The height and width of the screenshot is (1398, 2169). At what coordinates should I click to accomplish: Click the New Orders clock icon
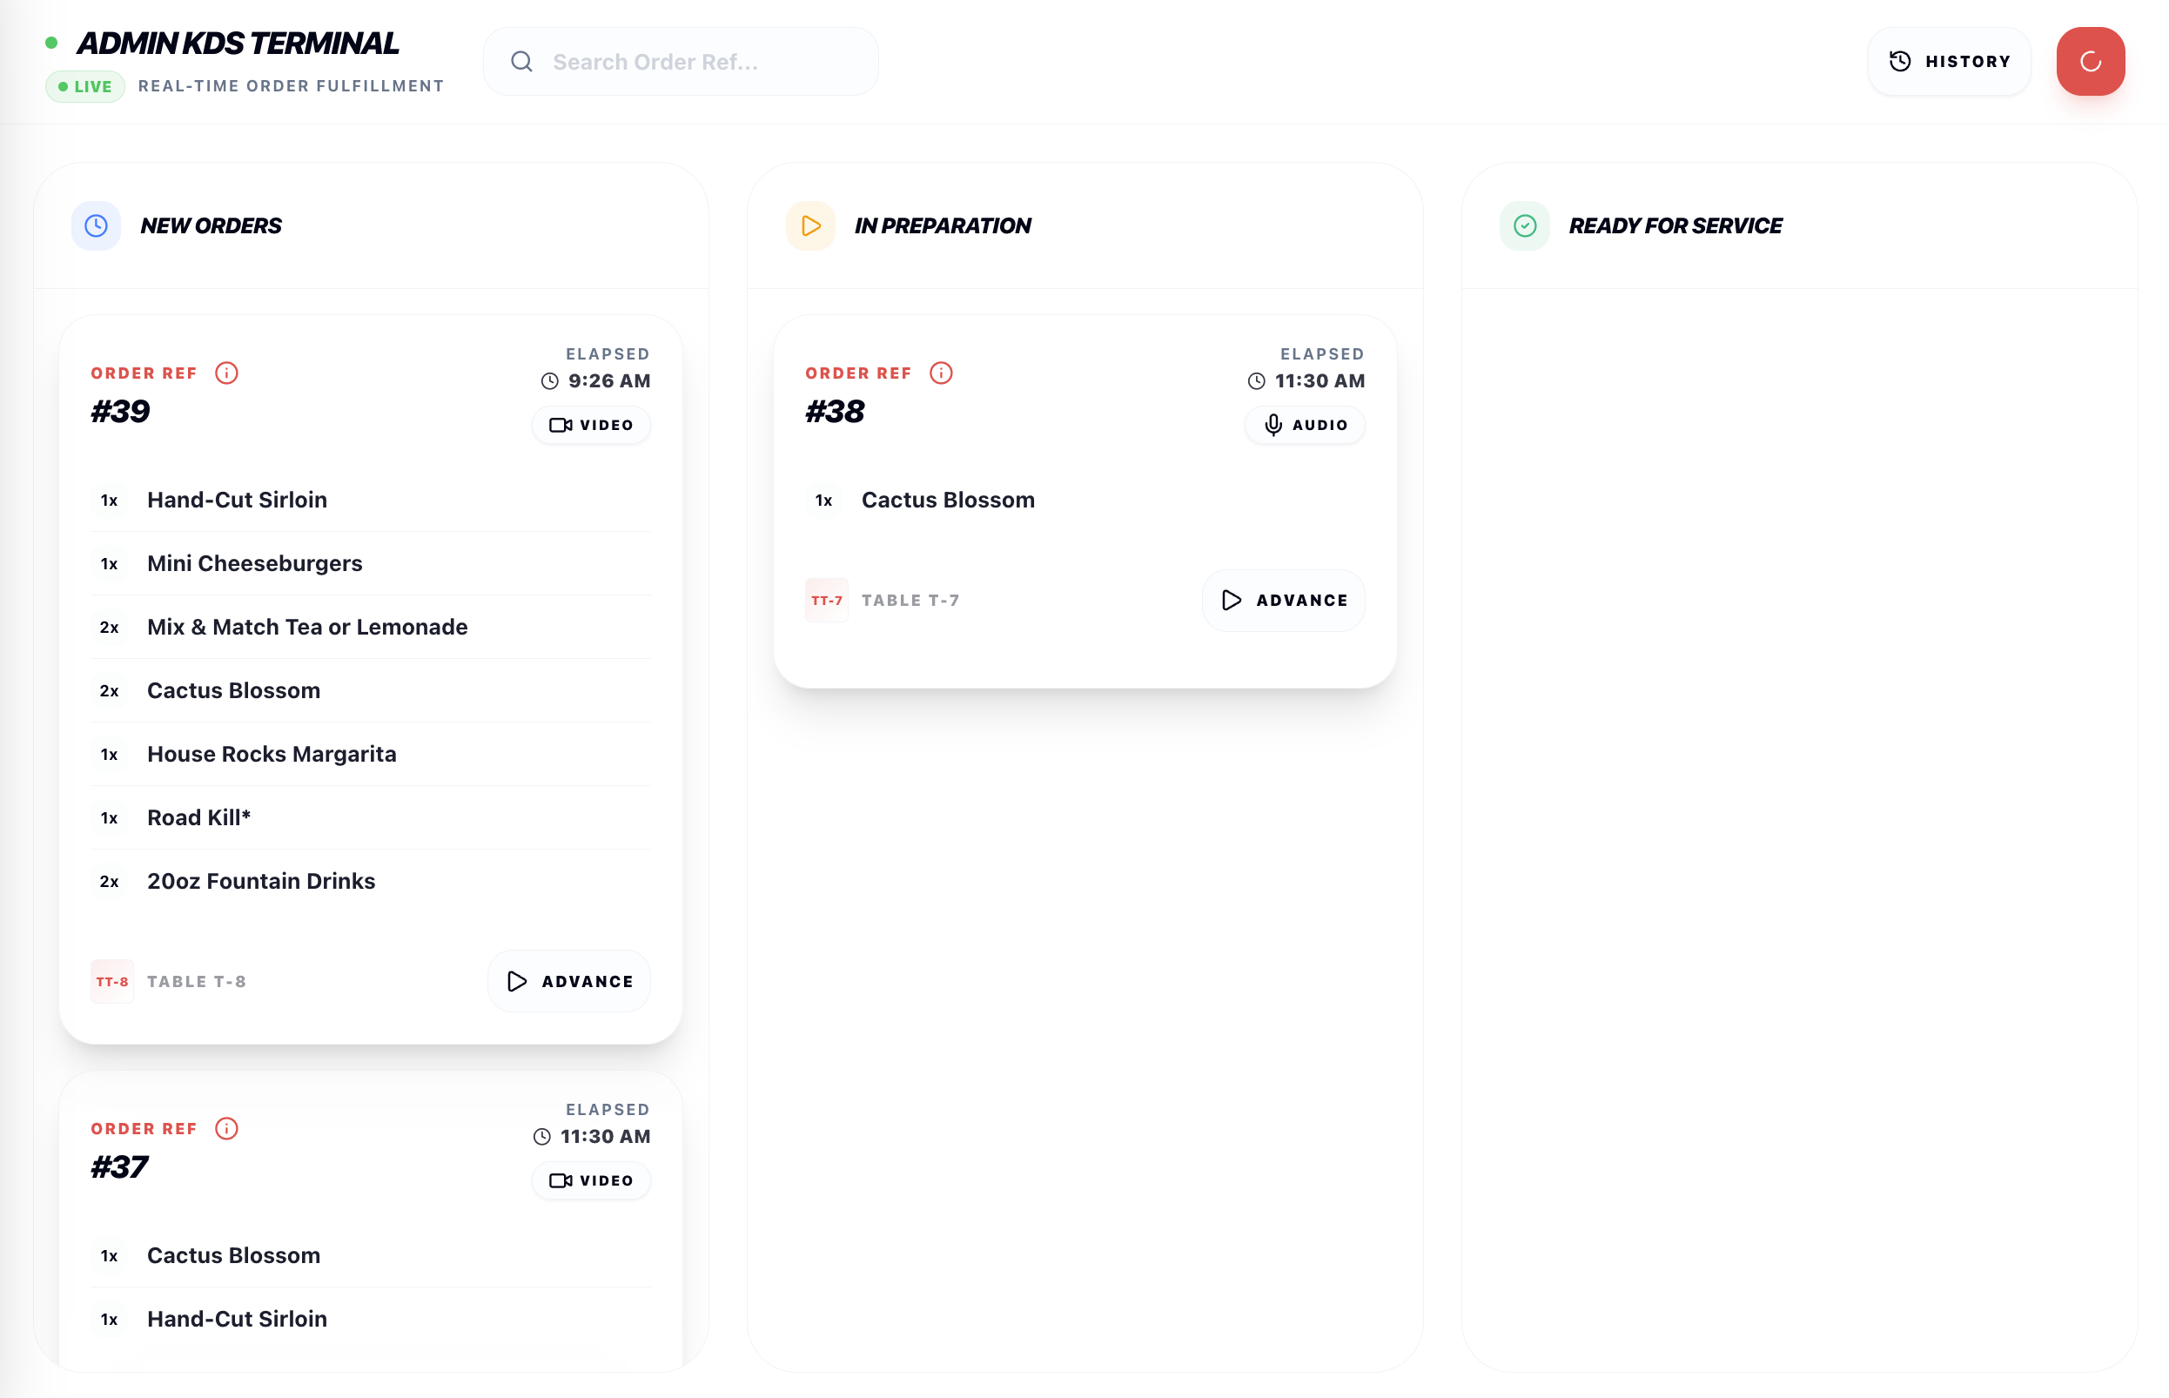pyautogui.click(x=97, y=226)
